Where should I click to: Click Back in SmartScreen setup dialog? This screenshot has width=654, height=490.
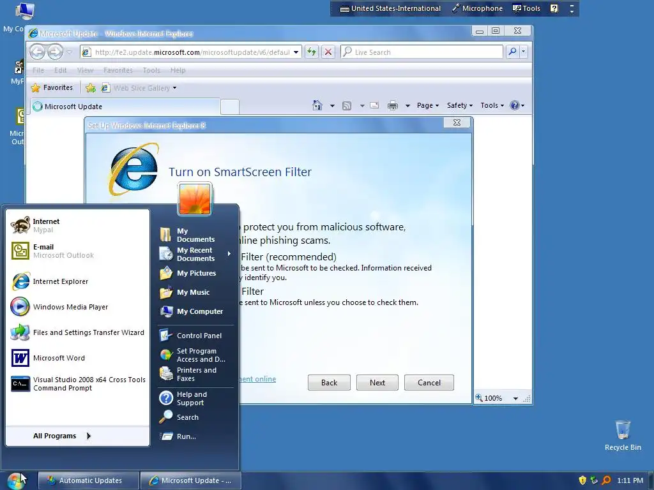[329, 383]
